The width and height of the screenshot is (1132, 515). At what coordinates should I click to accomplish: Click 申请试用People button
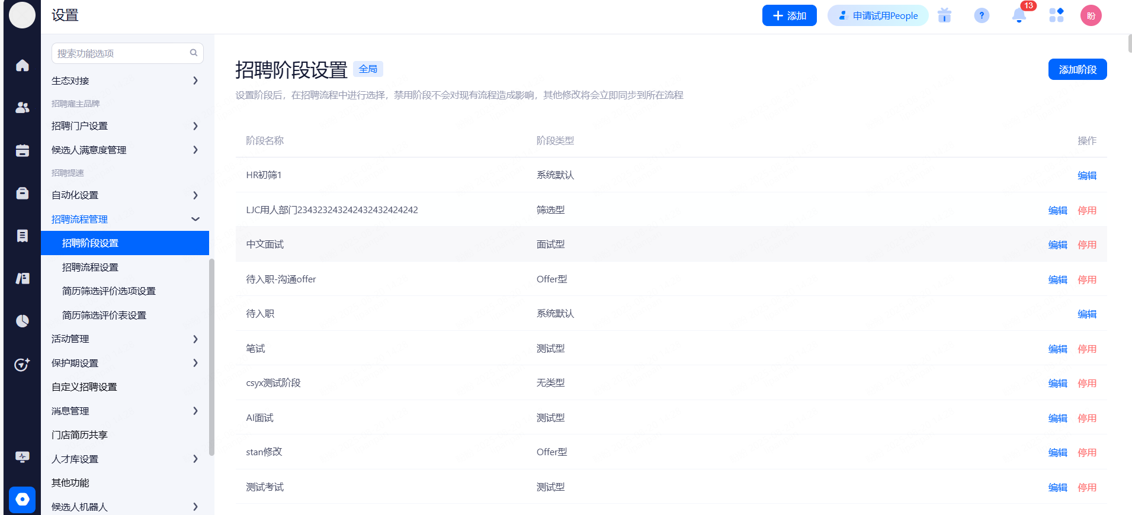pyautogui.click(x=878, y=16)
